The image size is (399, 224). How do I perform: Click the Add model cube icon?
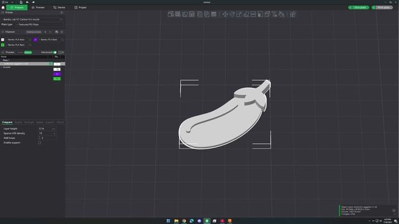(x=170, y=14)
